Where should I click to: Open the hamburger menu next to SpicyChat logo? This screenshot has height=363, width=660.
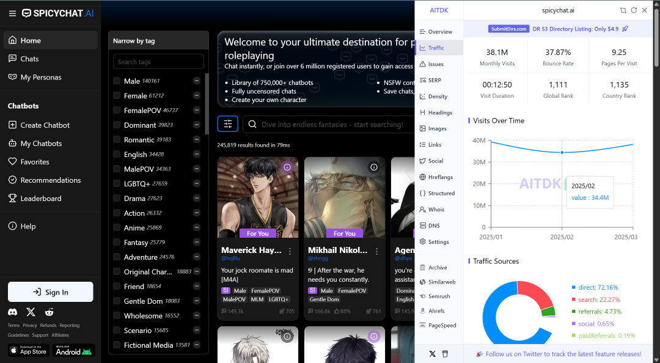tap(12, 13)
